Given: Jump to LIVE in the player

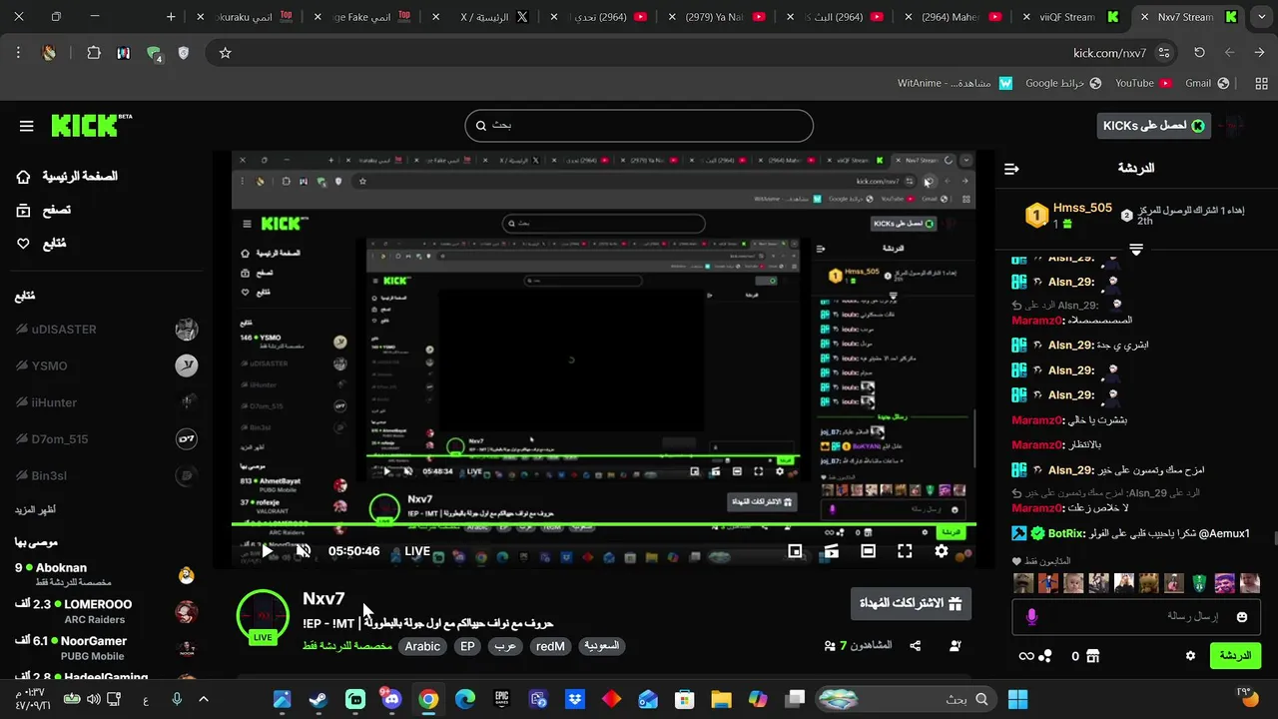Looking at the screenshot, I should pos(417,550).
